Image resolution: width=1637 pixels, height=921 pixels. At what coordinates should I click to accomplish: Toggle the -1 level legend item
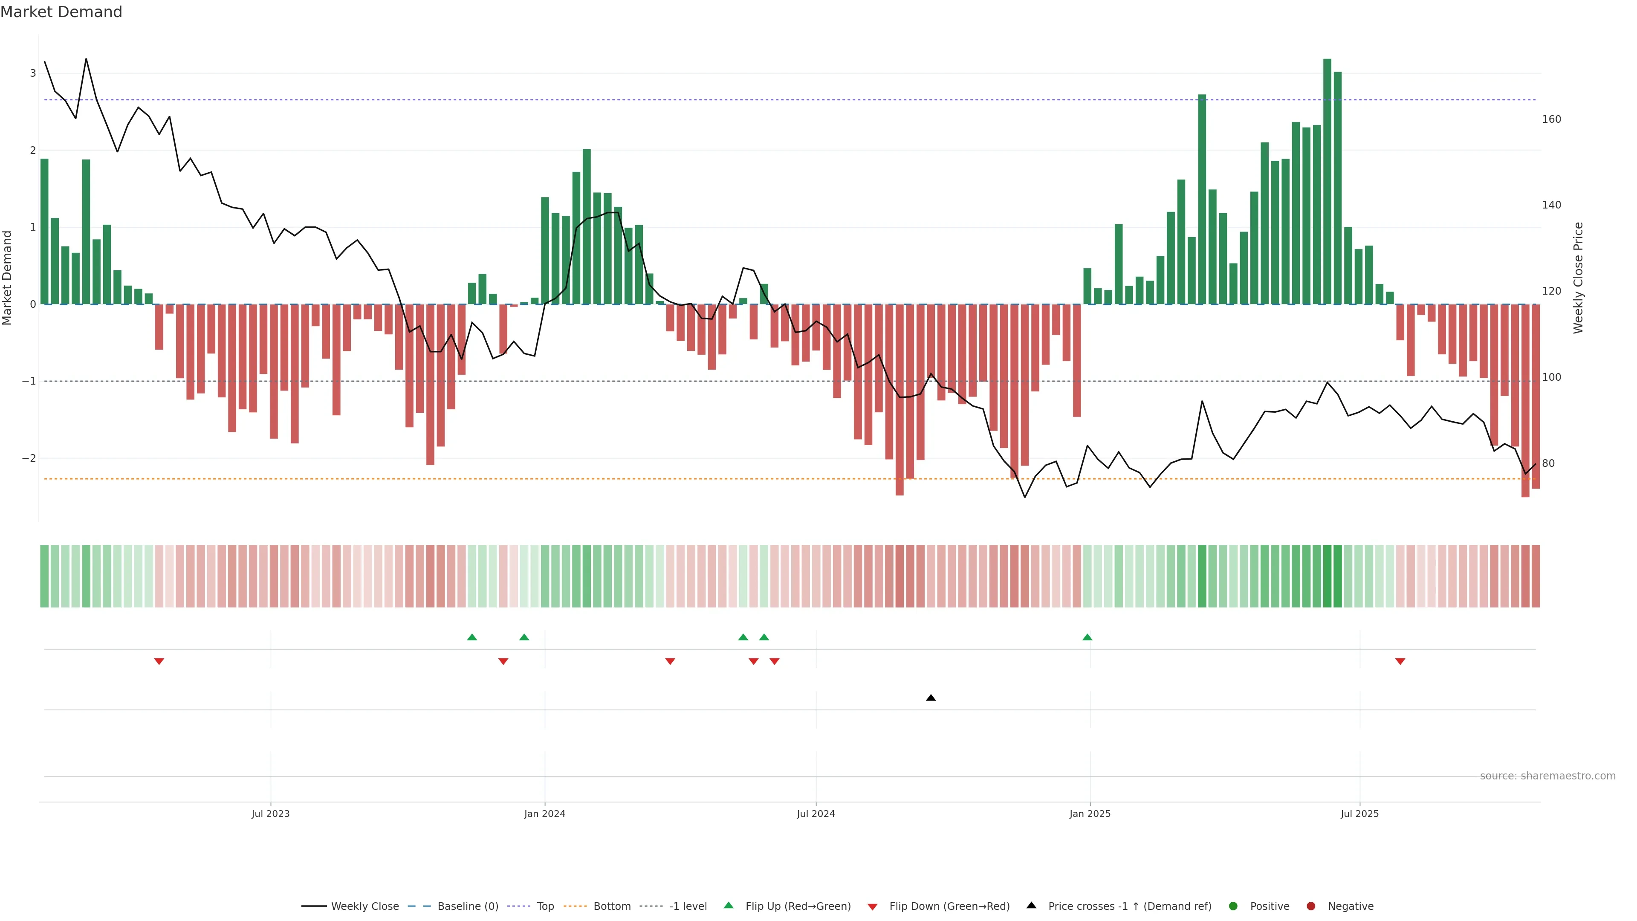(x=688, y=907)
